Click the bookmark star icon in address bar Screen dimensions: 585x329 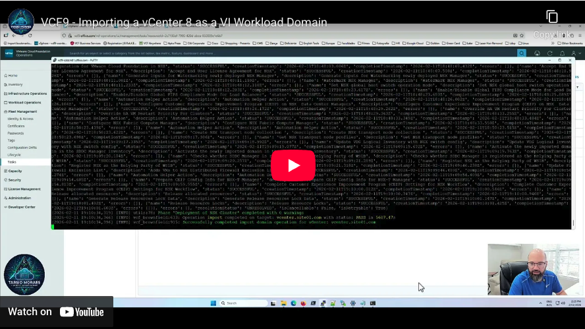522,36
